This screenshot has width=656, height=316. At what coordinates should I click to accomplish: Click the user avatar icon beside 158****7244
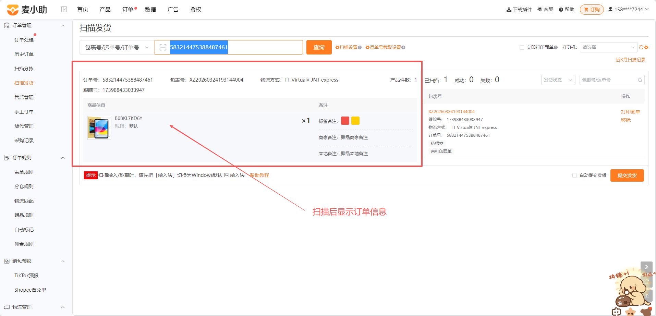click(610, 9)
